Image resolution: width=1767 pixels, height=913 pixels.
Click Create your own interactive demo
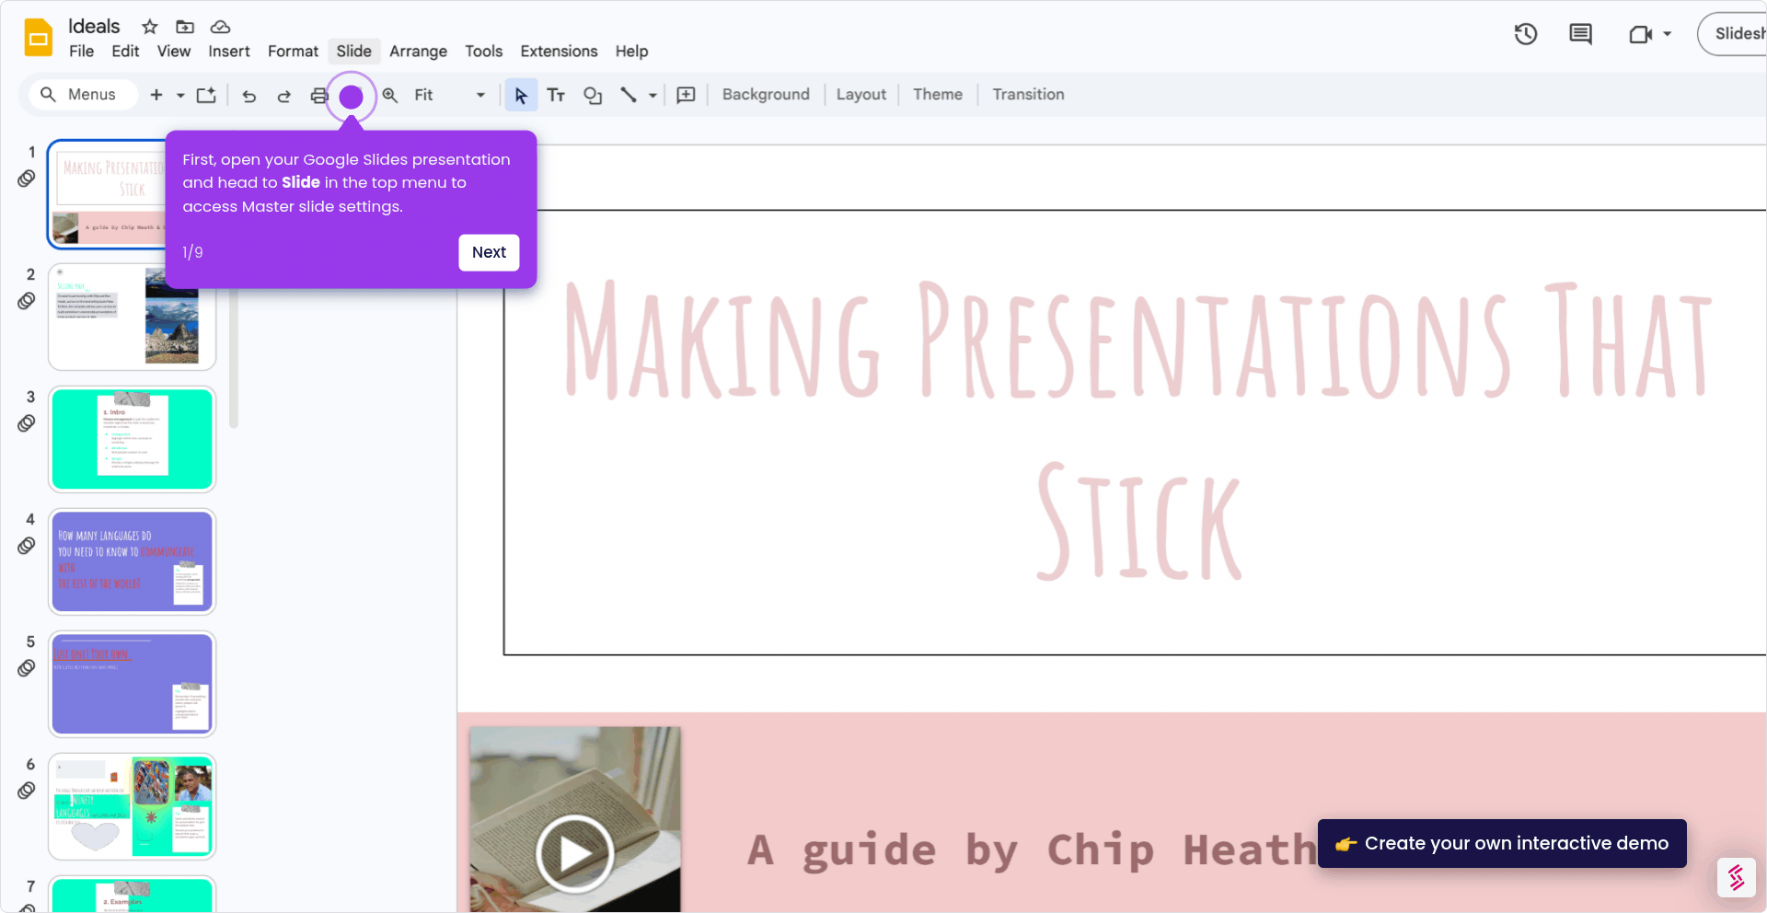[1502, 843]
